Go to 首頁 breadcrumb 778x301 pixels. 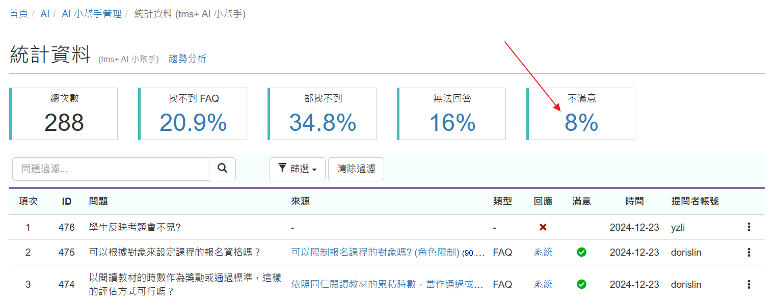tap(19, 14)
